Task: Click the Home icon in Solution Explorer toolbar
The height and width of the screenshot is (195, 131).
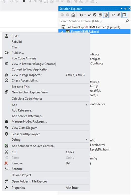Action: coord(73,15)
